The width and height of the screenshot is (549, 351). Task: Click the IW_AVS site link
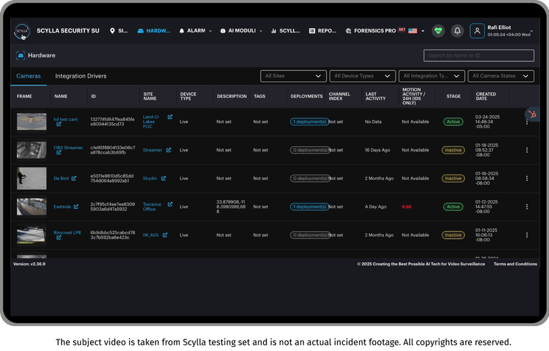pyautogui.click(x=151, y=235)
